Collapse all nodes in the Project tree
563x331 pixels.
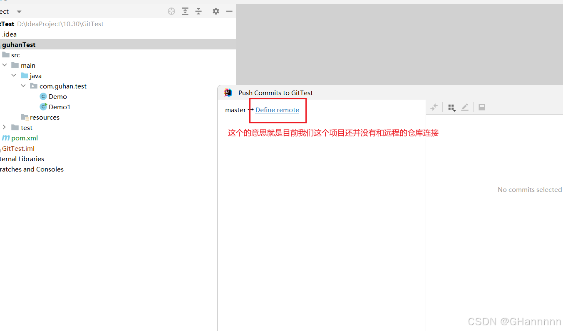[198, 11]
